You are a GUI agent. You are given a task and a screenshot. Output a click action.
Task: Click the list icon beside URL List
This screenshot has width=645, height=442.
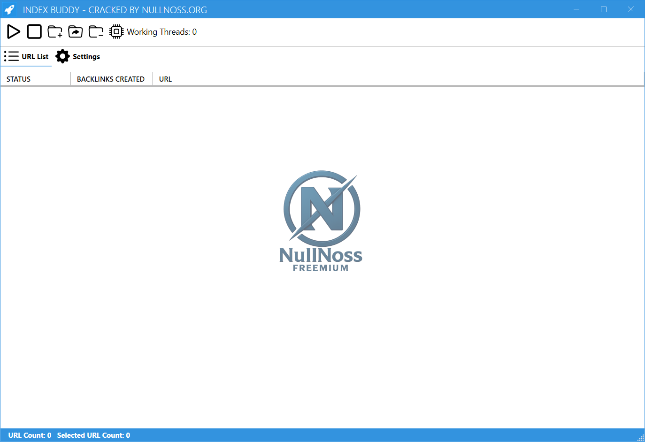pos(11,56)
